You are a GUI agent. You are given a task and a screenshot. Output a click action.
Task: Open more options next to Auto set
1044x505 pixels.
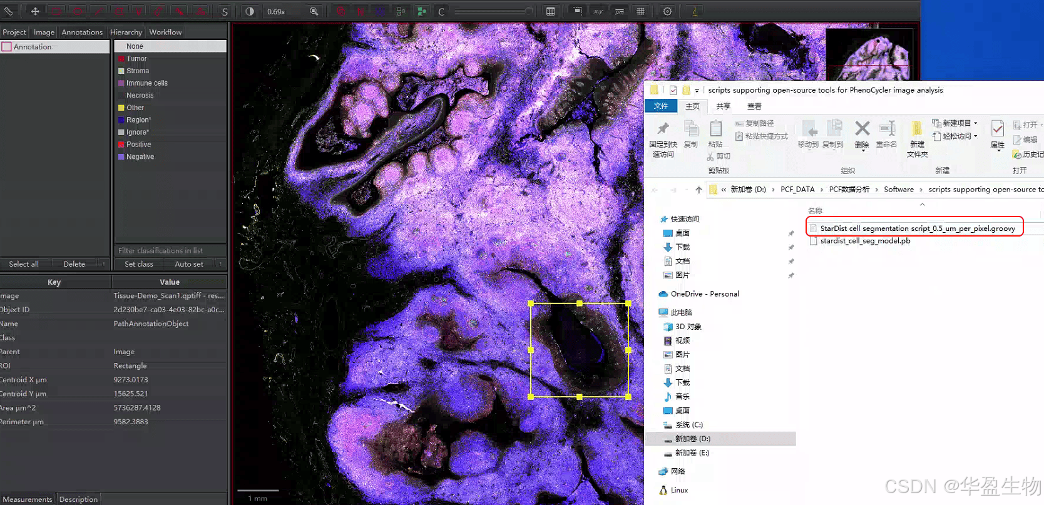[221, 264]
